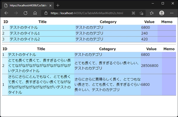178x117 pixels.
Task: Minimize the browser window
Action: click(153, 3)
